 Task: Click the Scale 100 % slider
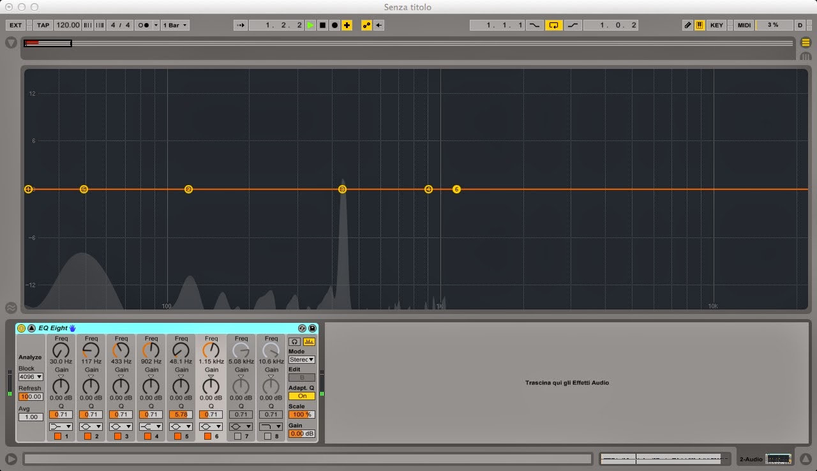[x=301, y=415]
